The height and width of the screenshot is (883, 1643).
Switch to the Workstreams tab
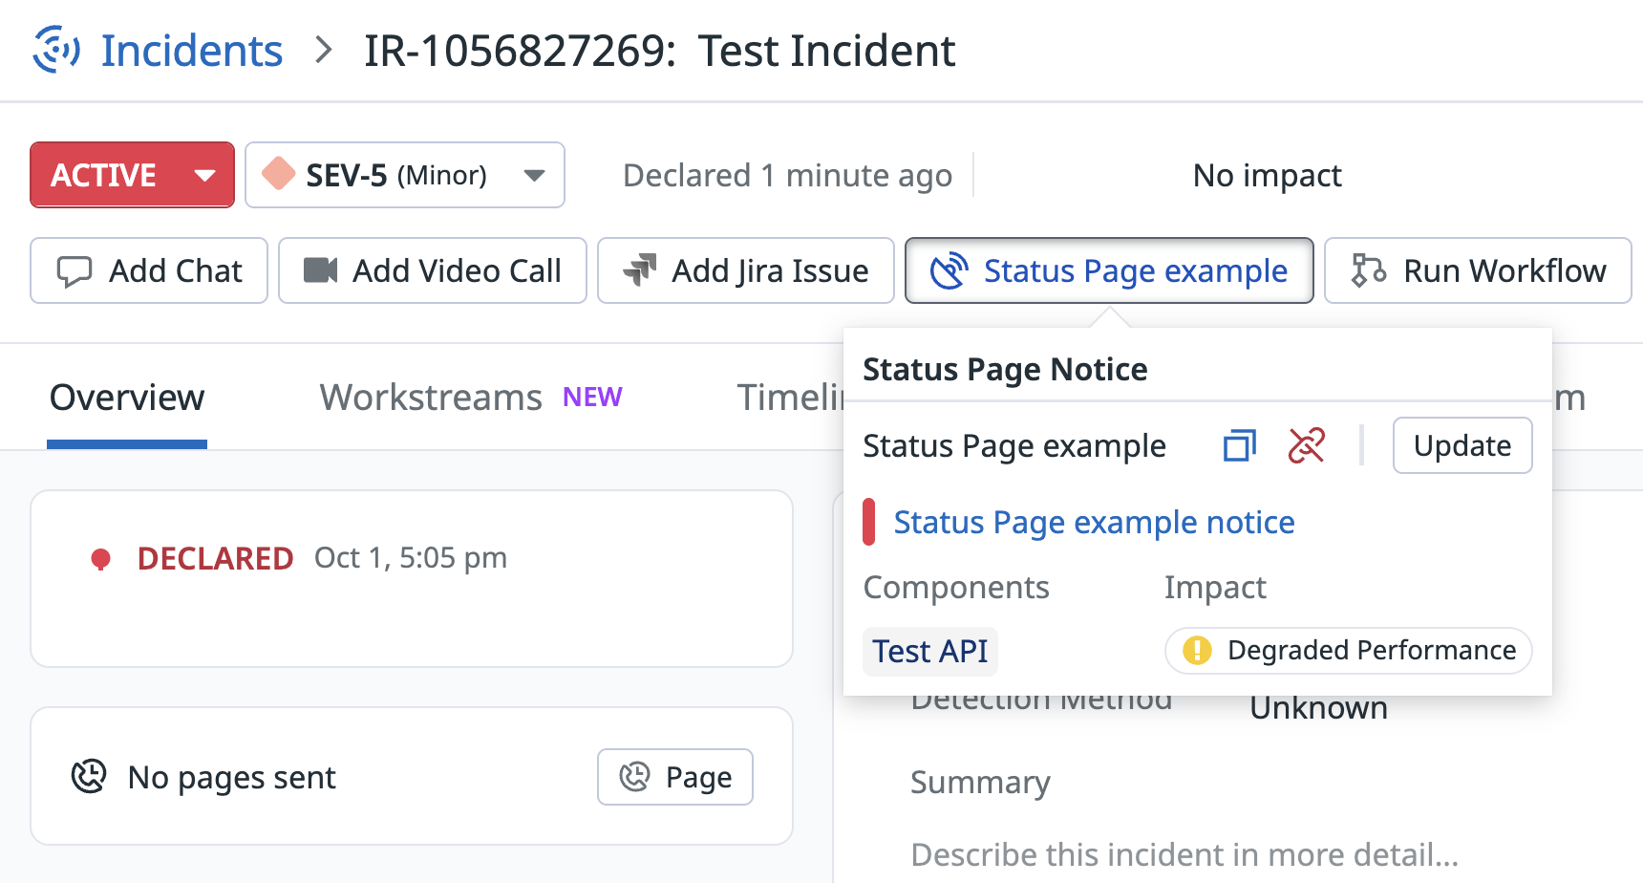[x=431, y=398]
